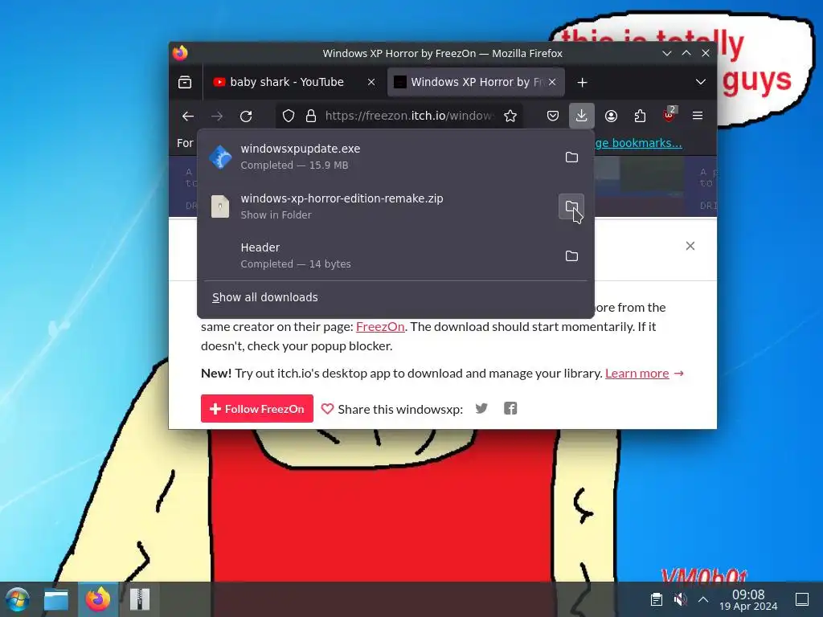Screen dimensions: 823x617
Task: Show Header file in folder
Action: click(x=571, y=255)
